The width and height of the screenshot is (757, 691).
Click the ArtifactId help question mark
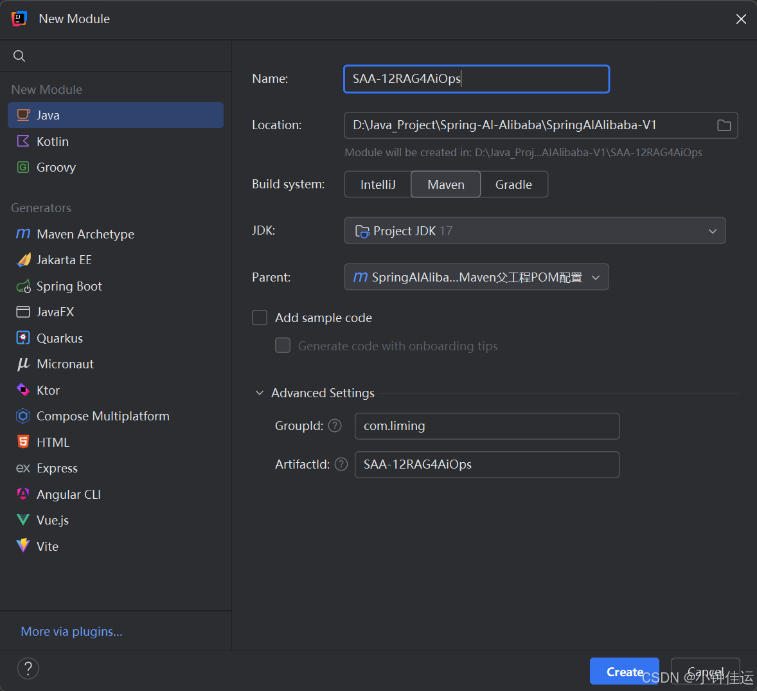[x=341, y=464]
